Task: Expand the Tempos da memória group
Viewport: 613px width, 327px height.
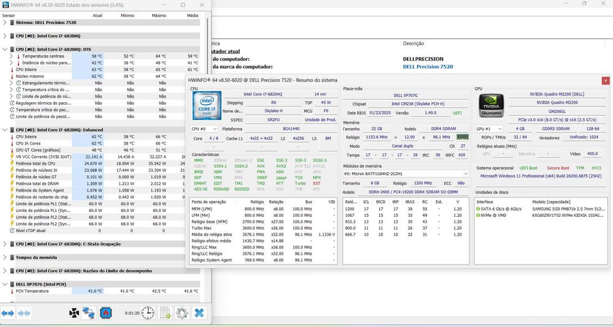Action: click(4, 257)
